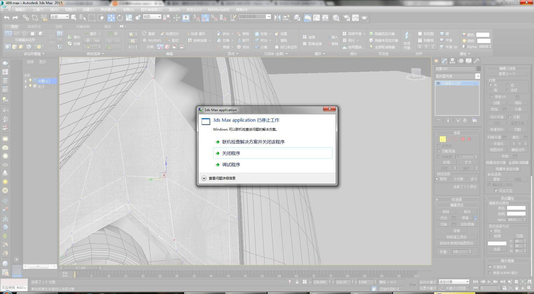Toggle the Preserve UVs checkbox
This screenshot has height=294, width=534.
(492, 97)
